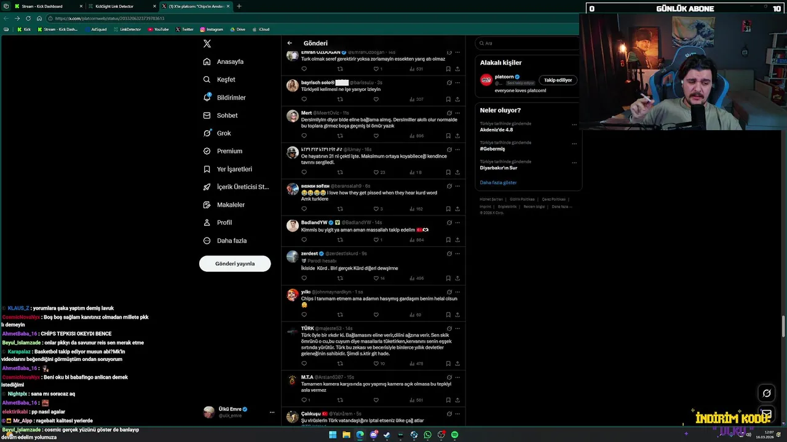The height and width of the screenshot is (442, 787).
Task: Bookmark Mert @MeertOvic's reply
Action: point(448,136)
